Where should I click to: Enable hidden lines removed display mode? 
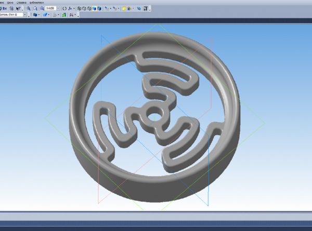[84, 8]
